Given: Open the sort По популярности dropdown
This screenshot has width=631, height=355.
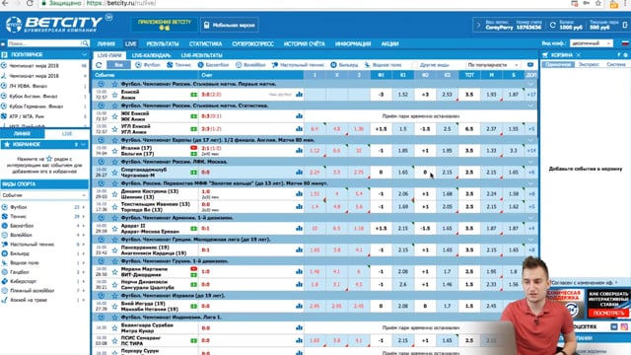Looking at the screenshot, I should pos(493,65).
